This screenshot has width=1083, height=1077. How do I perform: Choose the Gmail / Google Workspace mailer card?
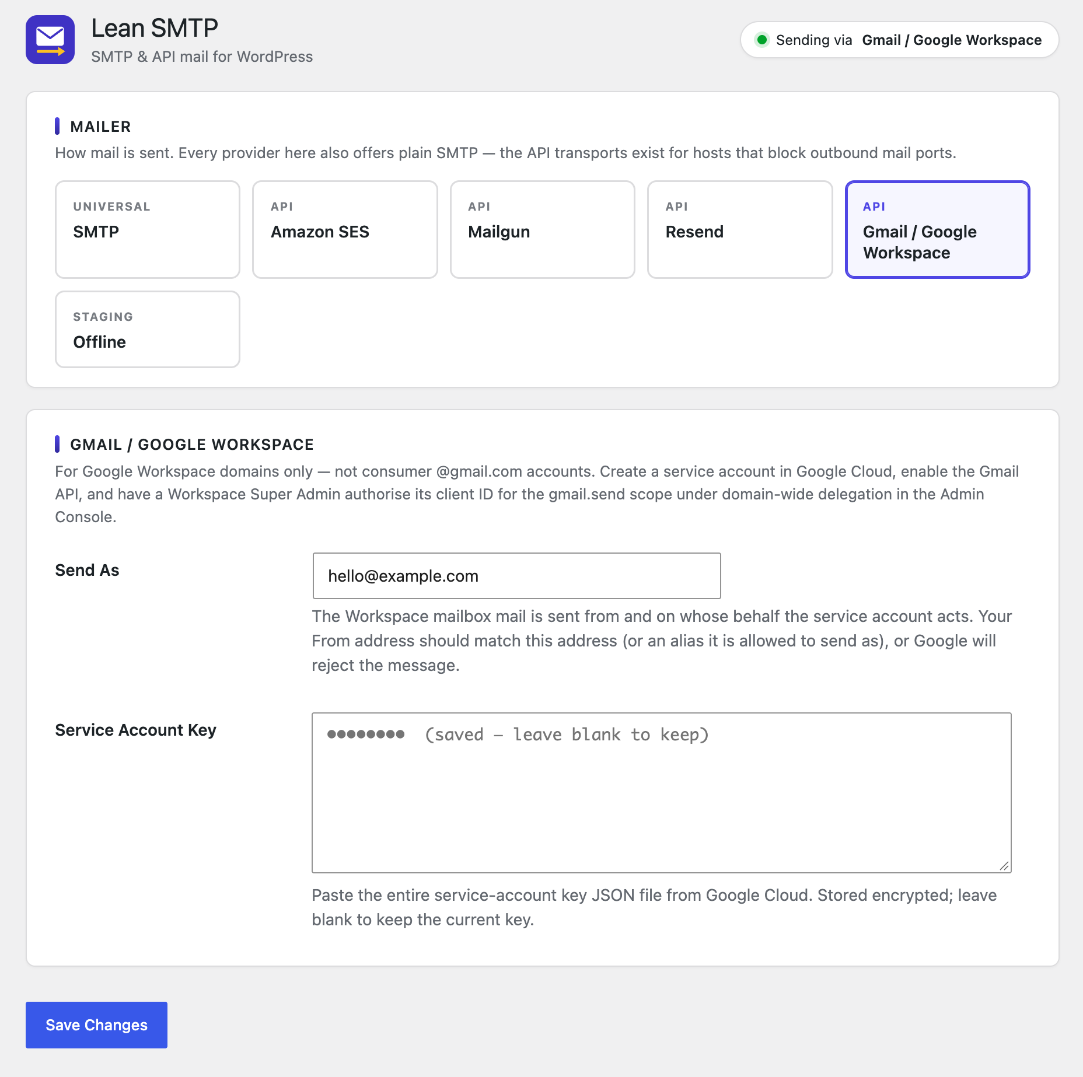(938, 229)
